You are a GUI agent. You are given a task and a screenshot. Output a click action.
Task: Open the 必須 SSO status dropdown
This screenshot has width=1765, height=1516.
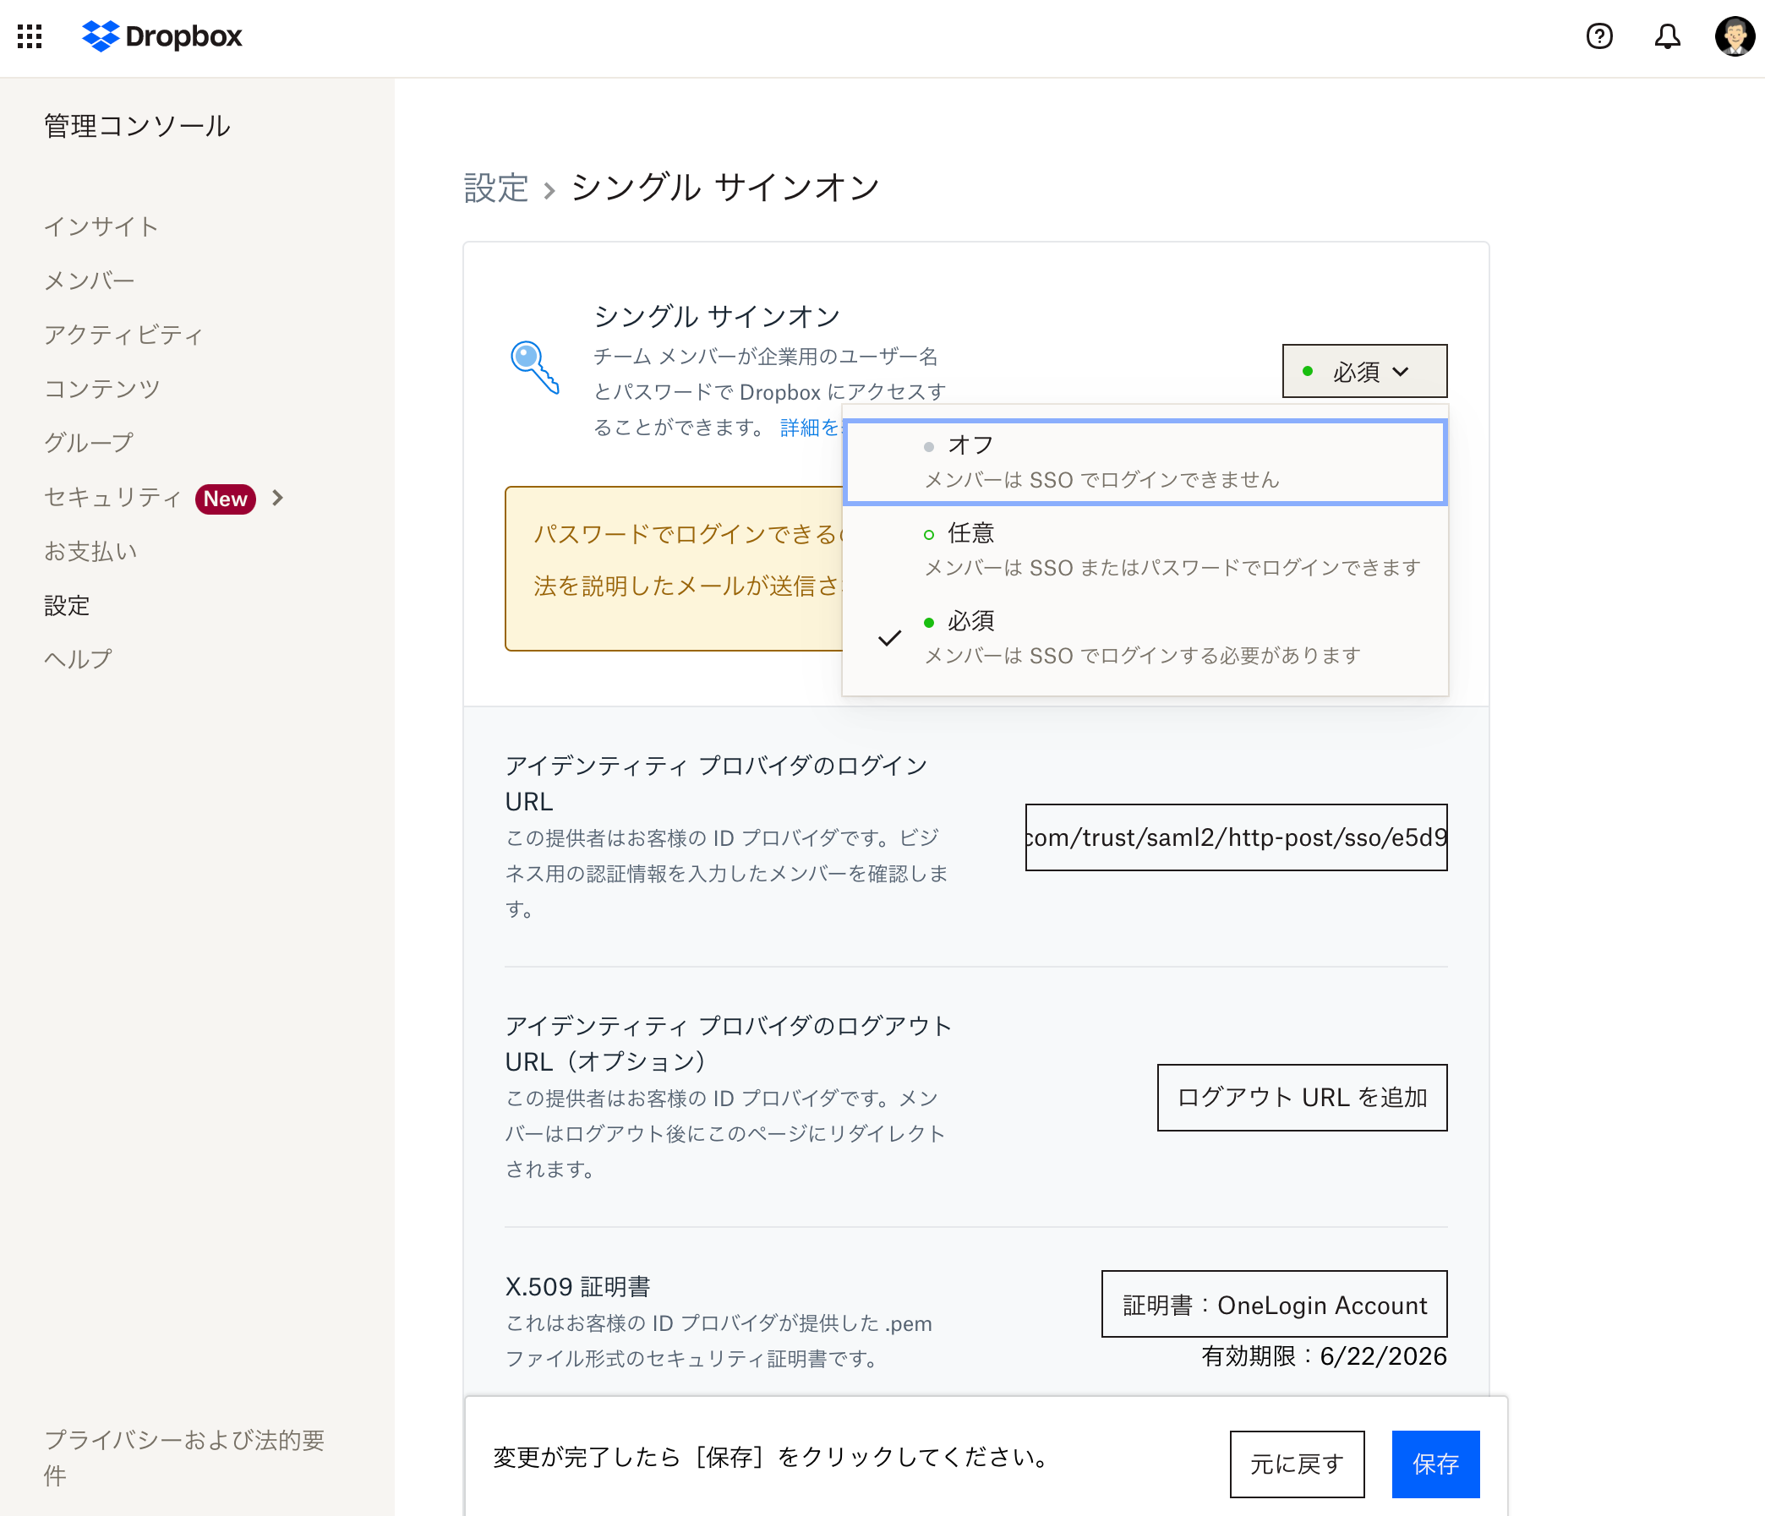1364,371
